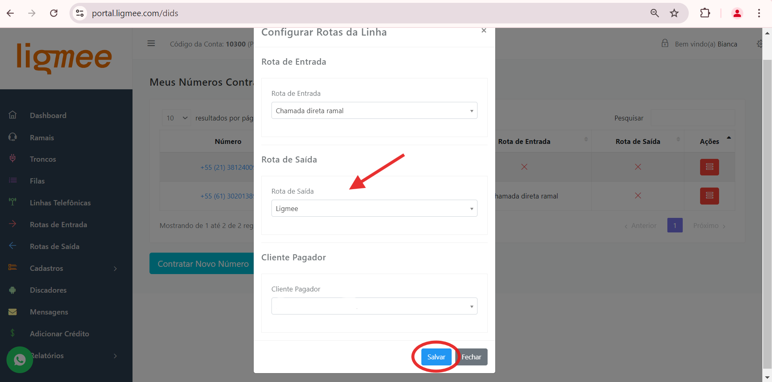Open the Rota de Entrada dropdown
The image size is (772, 382).
374,110
